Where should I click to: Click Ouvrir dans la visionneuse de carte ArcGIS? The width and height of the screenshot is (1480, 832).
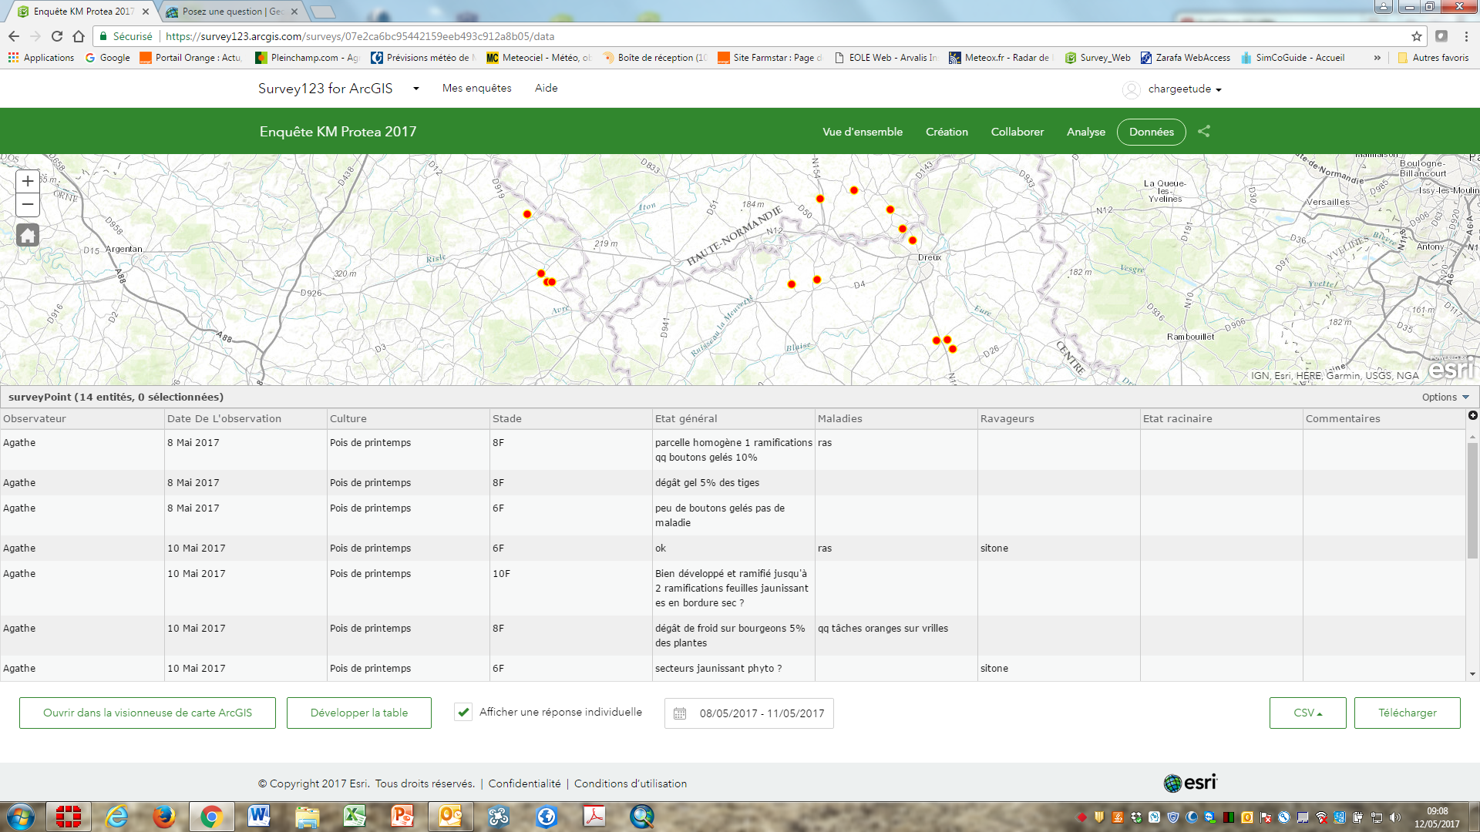coord(147,713)
